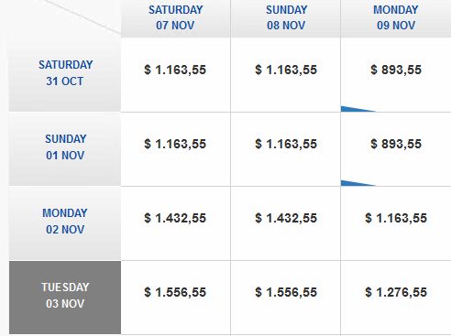
Task: Choose the highlighted Tuesday 03 Nov row
Action: point(65,296)
